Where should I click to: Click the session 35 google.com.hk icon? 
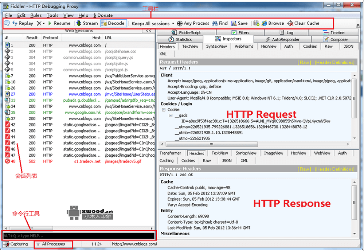tap(7, 112)
